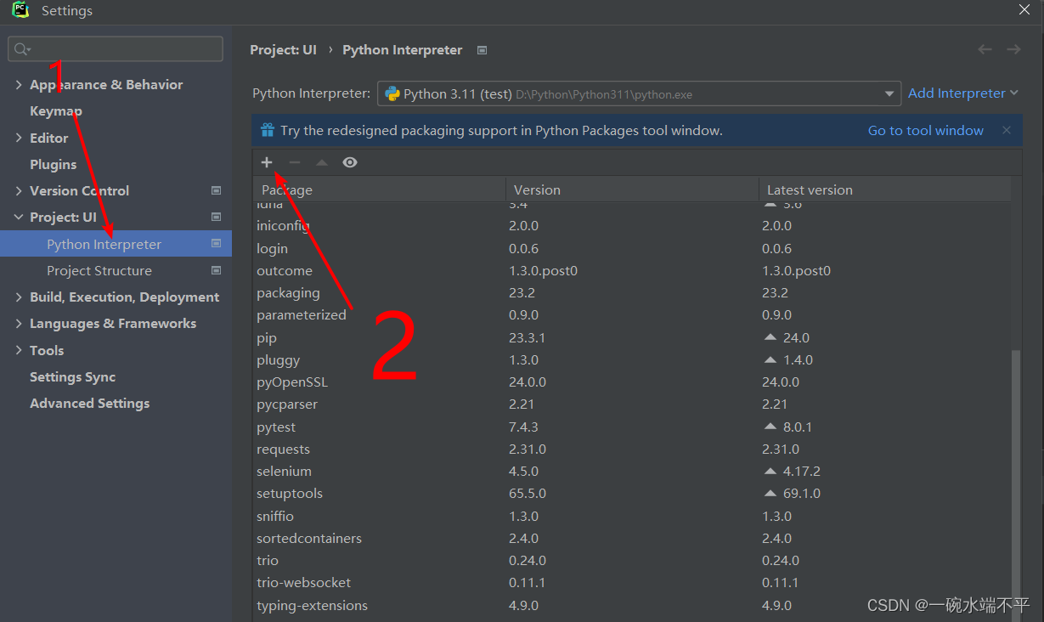The image size is (1044, 622).
Task: Select the login package row
Action: 632,248
